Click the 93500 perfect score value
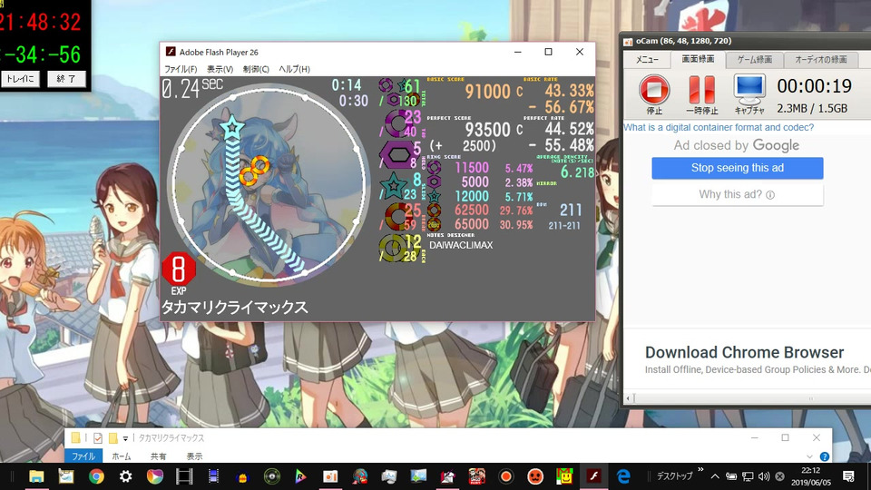Image resolution: width=871 pixels, height=490 pixels. pyautogui.click(x=487, y=130)
